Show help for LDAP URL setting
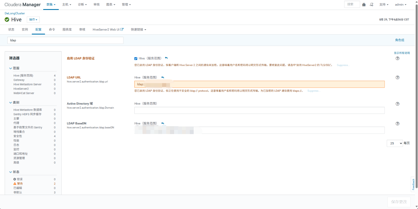Image resolution: width=418 pixels, height=209 pixels. coord(397,78)
